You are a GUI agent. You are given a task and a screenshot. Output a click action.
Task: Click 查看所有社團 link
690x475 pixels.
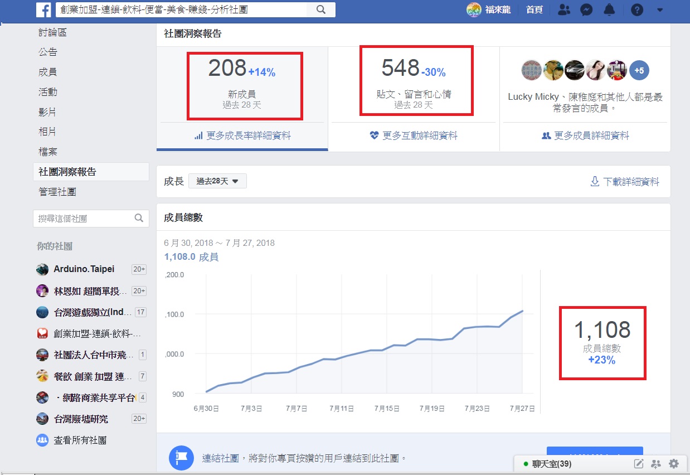(80, 440)
